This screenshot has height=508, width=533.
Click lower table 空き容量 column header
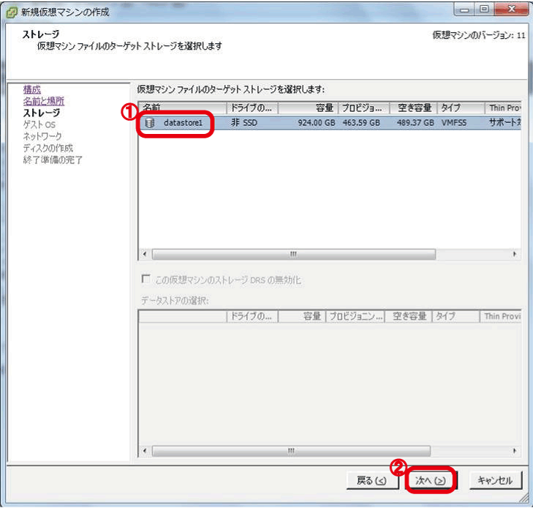tap(409, 316)
